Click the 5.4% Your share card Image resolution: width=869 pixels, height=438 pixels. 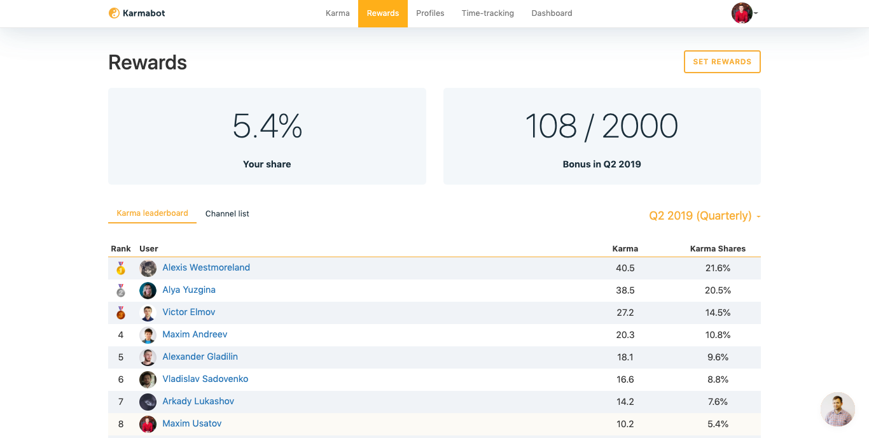coord(267,136)
